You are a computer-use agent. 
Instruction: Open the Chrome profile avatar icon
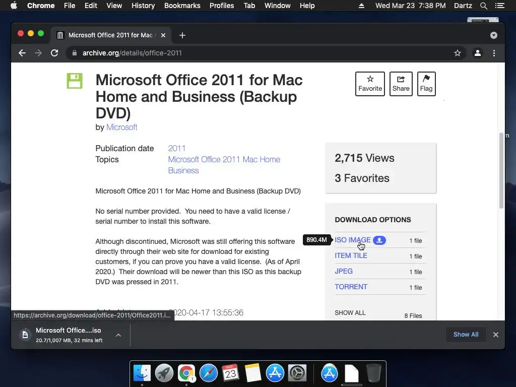click(478, 53)
